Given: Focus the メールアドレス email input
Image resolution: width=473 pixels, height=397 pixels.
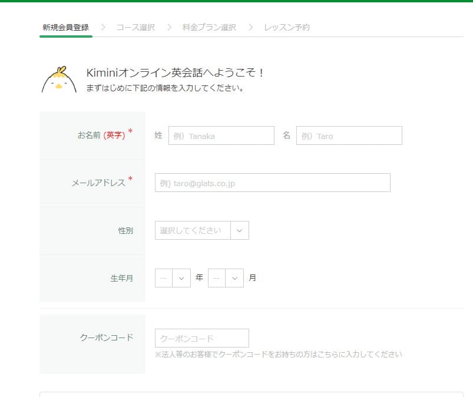Looking at the screenshot, I should [x=273, y=183].
